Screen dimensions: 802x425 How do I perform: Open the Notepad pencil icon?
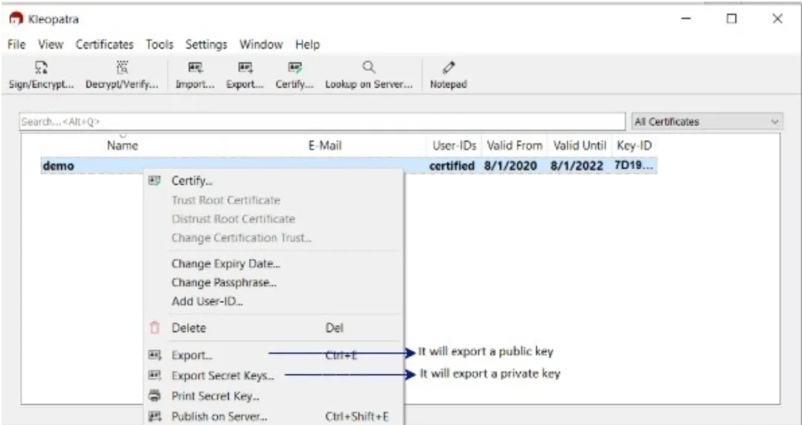[449, 67]
